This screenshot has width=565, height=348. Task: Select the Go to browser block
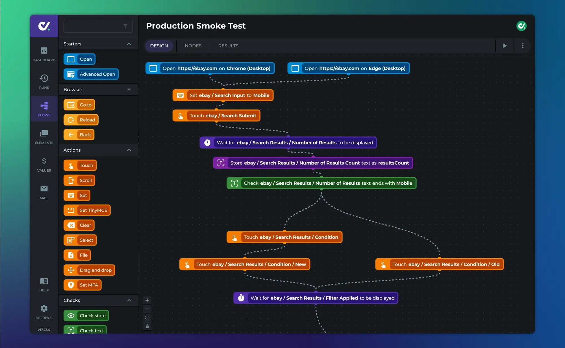pos(79,105)
